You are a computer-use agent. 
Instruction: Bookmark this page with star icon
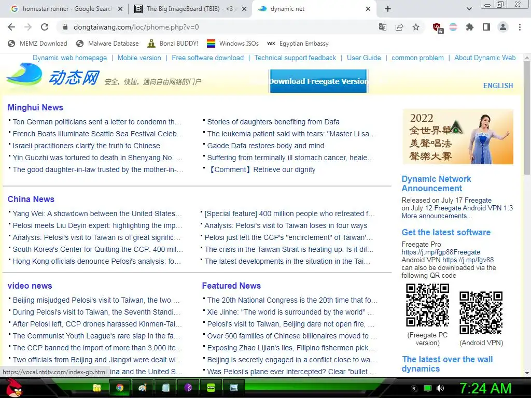tap(416, 27)
